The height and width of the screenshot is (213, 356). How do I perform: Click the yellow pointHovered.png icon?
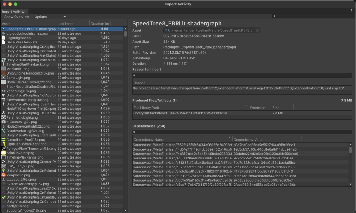pos(4,153)
